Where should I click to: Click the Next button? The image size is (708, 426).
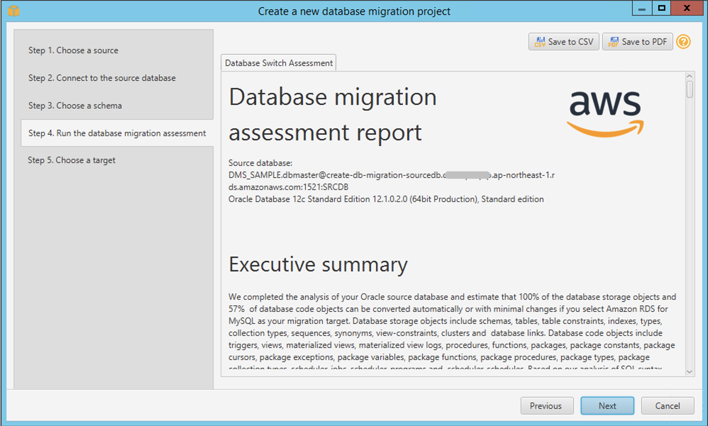click(607, 405)
